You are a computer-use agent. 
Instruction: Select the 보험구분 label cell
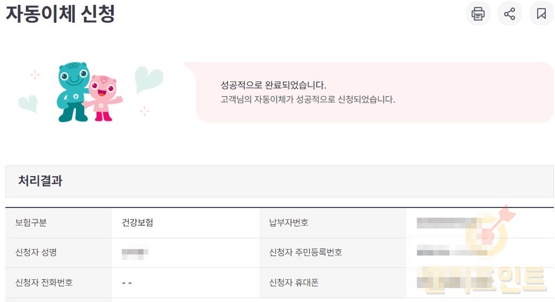click(31, 223)
